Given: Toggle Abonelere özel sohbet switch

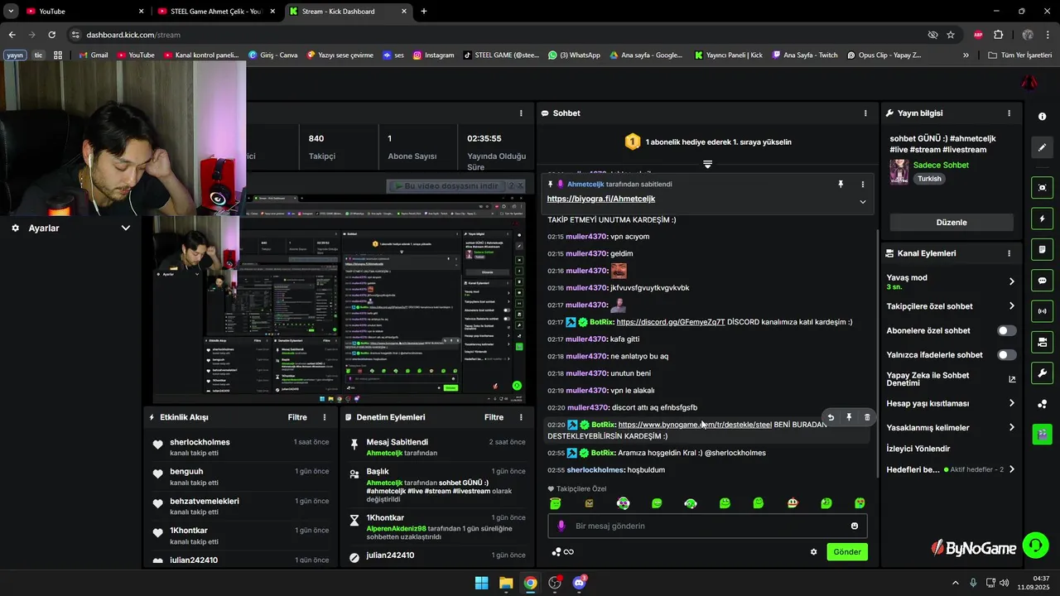Looking at the screenshot, I should (x=1006, y=330).
